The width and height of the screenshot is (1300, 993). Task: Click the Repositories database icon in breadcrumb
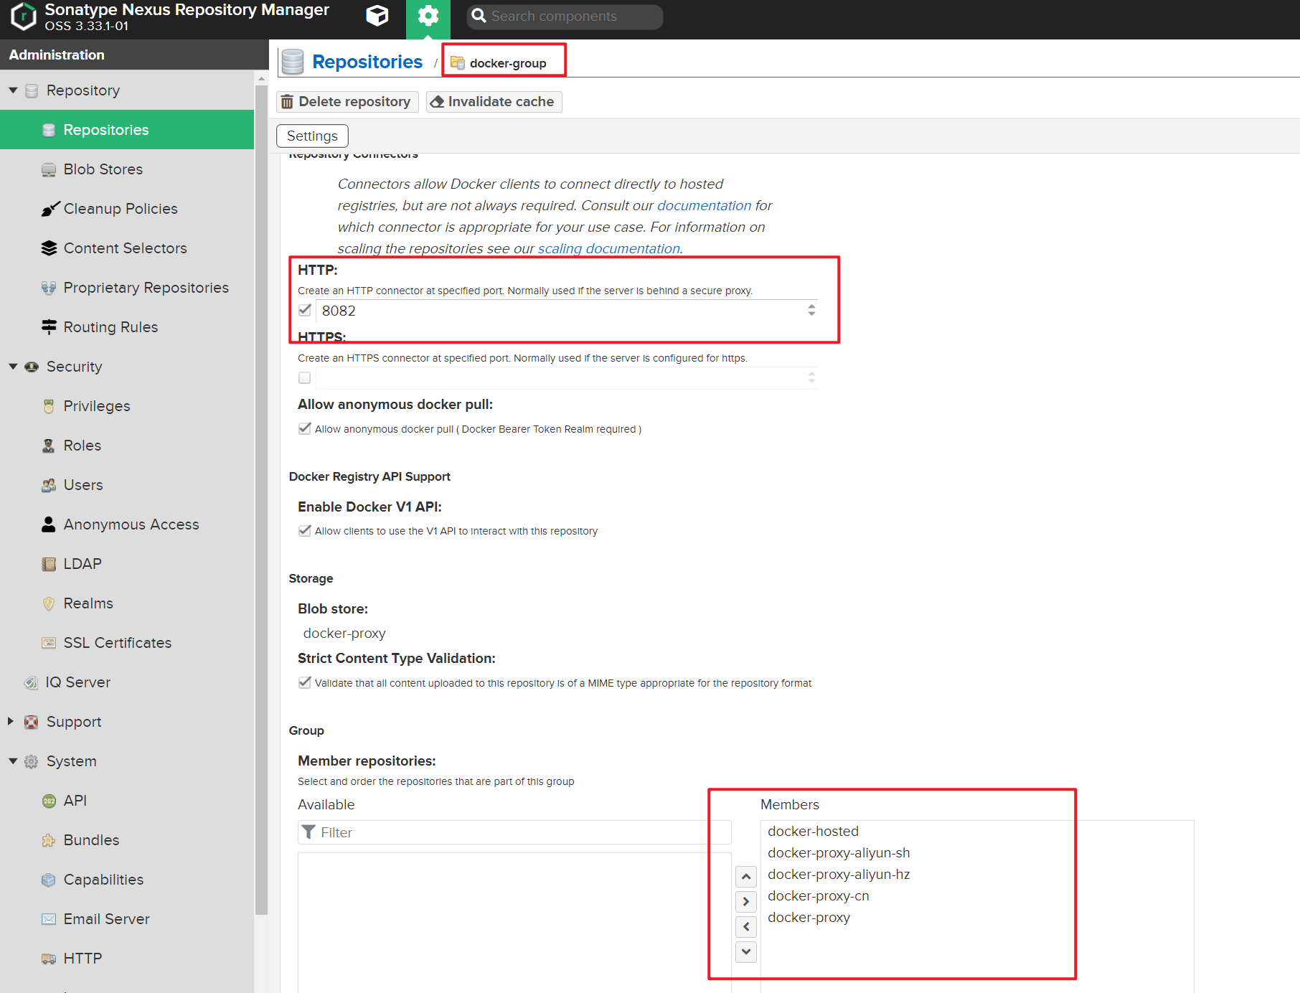(x=293, y=62)
